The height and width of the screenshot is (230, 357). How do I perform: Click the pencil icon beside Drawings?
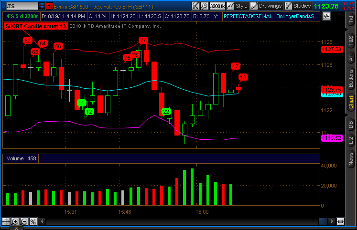(254, 6)
